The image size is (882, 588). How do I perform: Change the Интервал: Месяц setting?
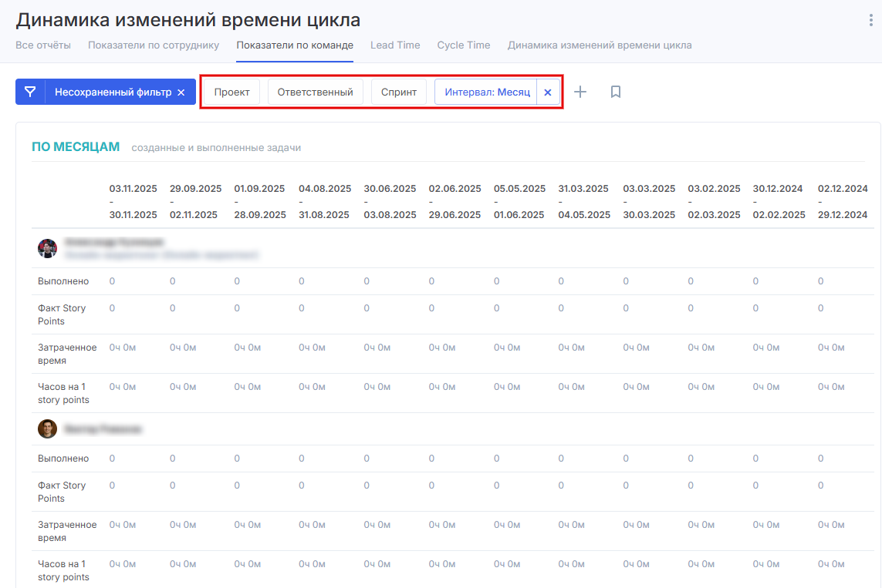[486, 92]
